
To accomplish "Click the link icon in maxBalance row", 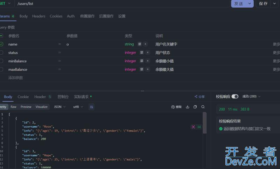I will point(142,69).
